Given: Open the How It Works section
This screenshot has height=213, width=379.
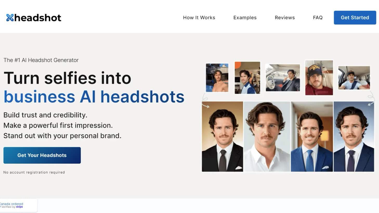Looking at the screenshot, I should click(199, 17).
